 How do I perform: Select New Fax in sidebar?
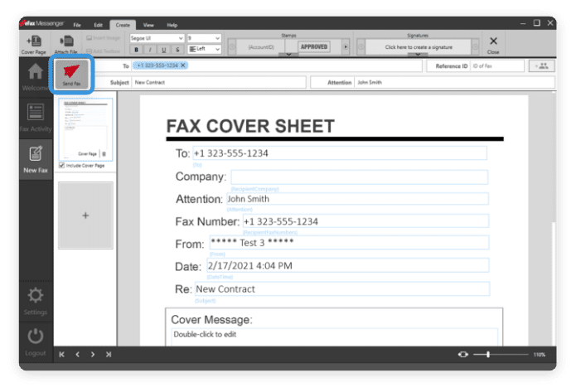[36, 159]
